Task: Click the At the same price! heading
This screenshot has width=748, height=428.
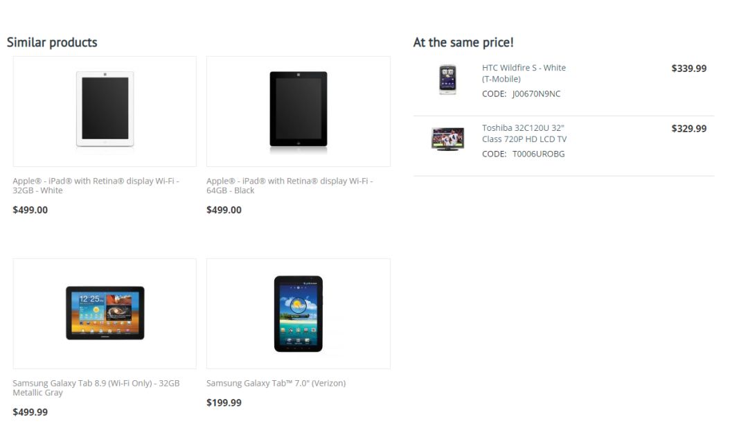Action: [463, 42]
